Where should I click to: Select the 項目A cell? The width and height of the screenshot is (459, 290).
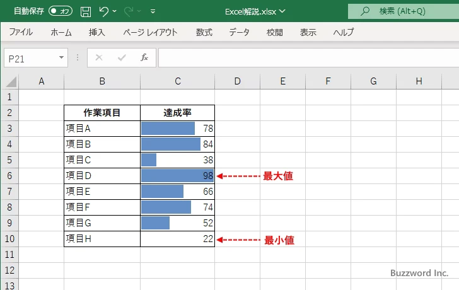click(x=102, y=129)
